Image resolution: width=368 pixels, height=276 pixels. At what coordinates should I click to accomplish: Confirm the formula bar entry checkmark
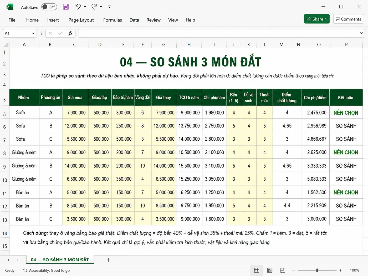click(x=60, y=33)
